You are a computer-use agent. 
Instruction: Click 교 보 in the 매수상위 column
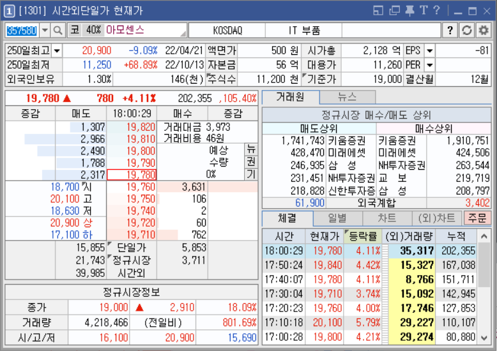click(393, 178)
